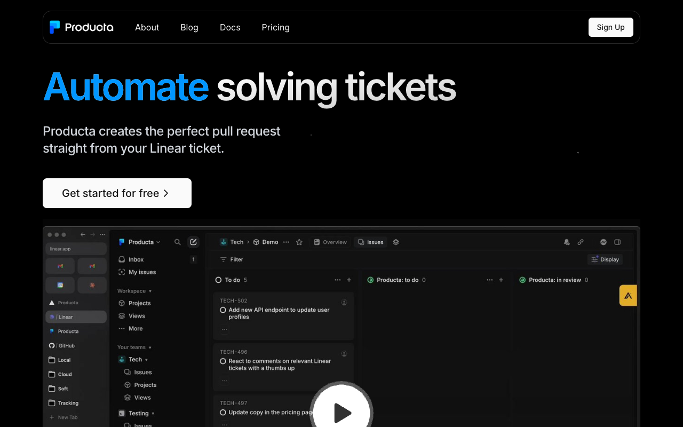Click the TECH-502 status circle

[x=223, y=310]
